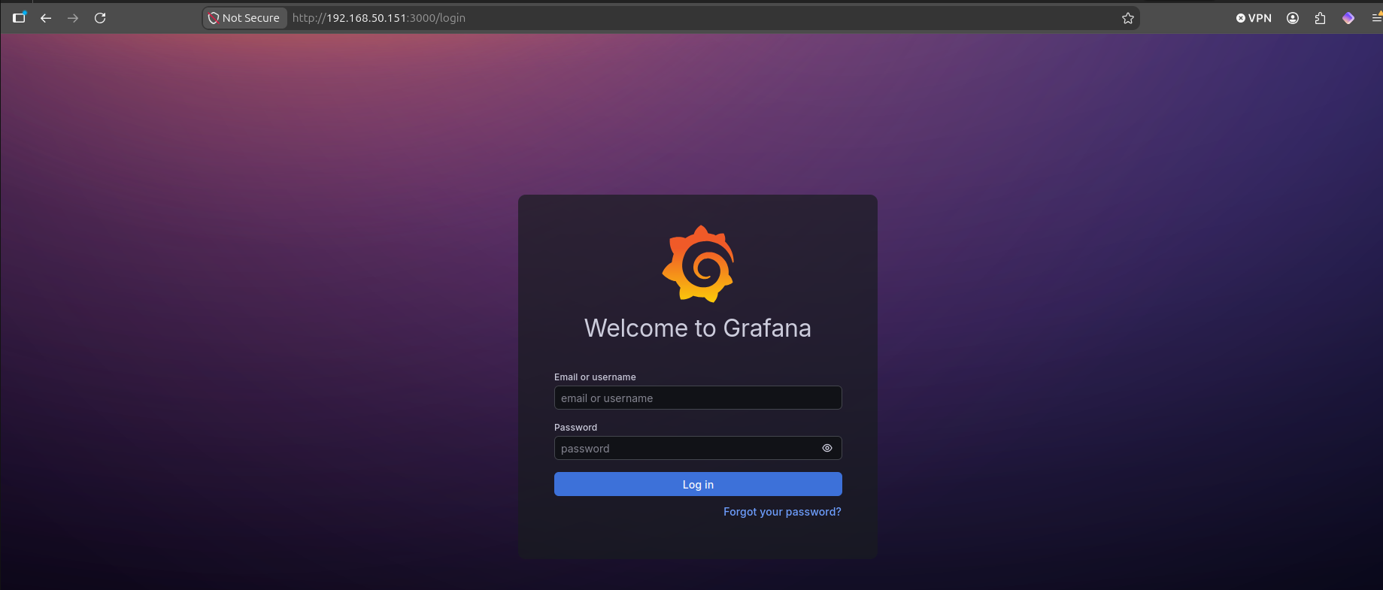Click the Welcome to Grafana heading
Screen dimensions: 1383x590
698,328
